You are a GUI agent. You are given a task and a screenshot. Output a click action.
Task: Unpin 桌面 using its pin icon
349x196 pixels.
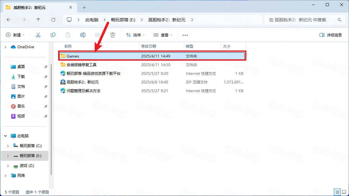click(x=46, y=67)
